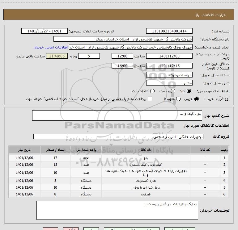Select the دریل شارژی یا برقی cell
238x230 pixels.
146,187
